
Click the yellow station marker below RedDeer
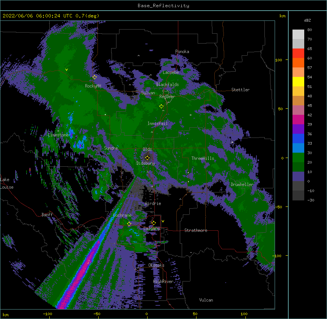pyautogui.click(x=161, y=106)
